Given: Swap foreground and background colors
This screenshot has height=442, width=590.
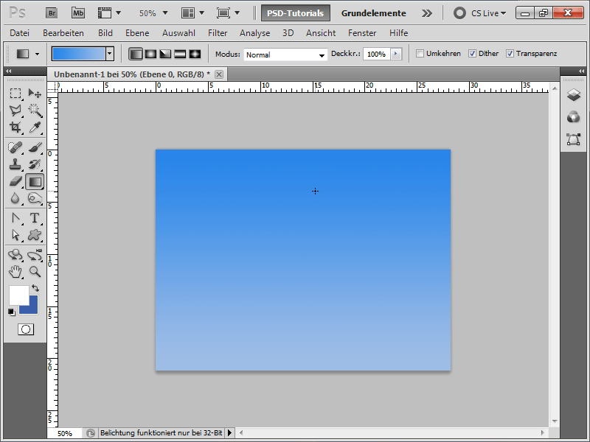Looking at the screenshot, I should point(35,288).
